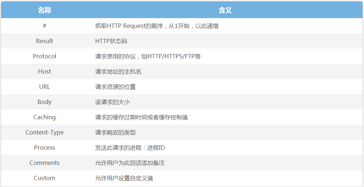The image size is (364, 187).
Task: Click the 含义 column header
Action: [x=225, y=10]
